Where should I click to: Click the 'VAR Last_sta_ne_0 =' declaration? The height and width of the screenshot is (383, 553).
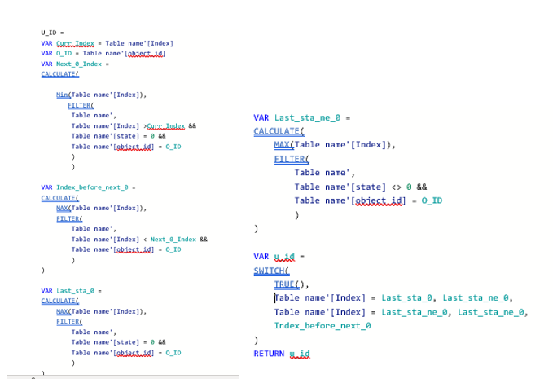[302, 117]
